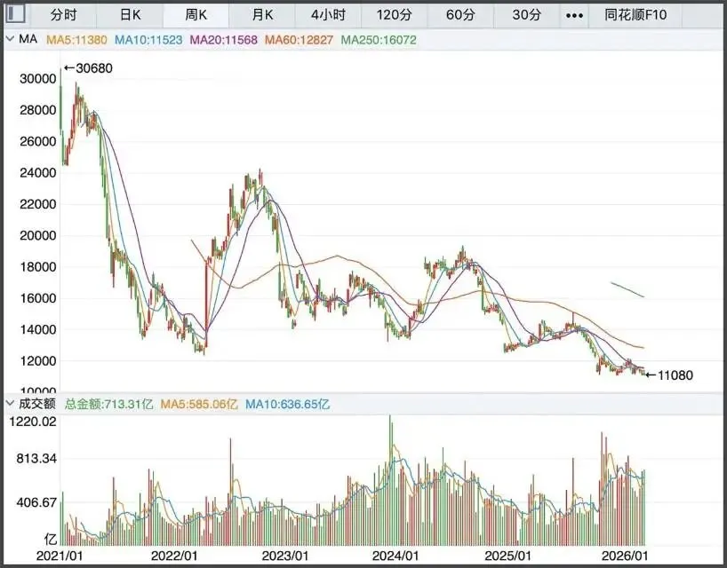This screenshot has height=568, width=727.
Task: Toggle the sidebar panel icon at top left
Action: tap(16, 14)
